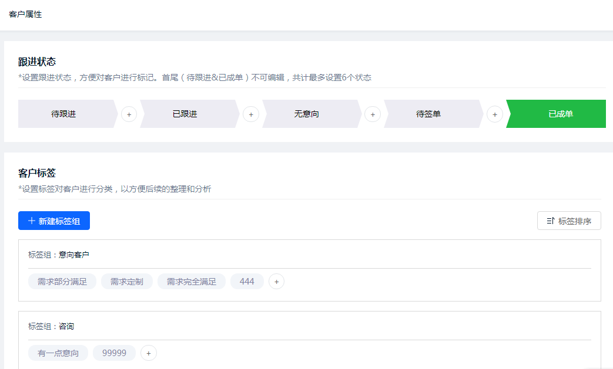The width and height of the screenshot is (613, 369).
Task: Select the 99999 tag in 咨询 group
Action: pos(114,353)
